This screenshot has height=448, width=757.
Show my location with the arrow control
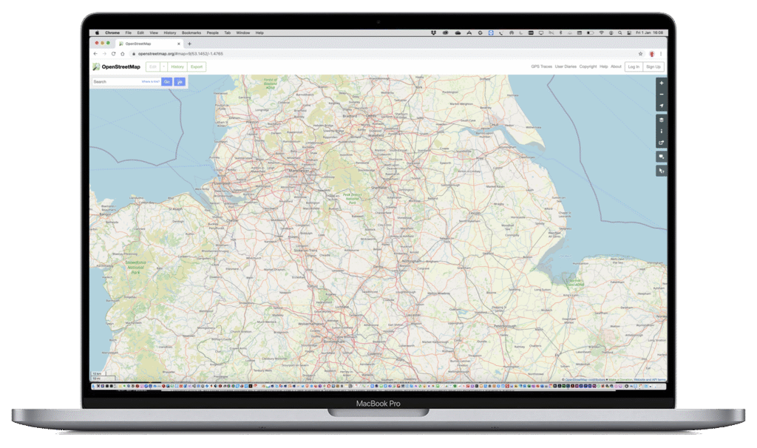pyautogui.click(x=662, y=106)
